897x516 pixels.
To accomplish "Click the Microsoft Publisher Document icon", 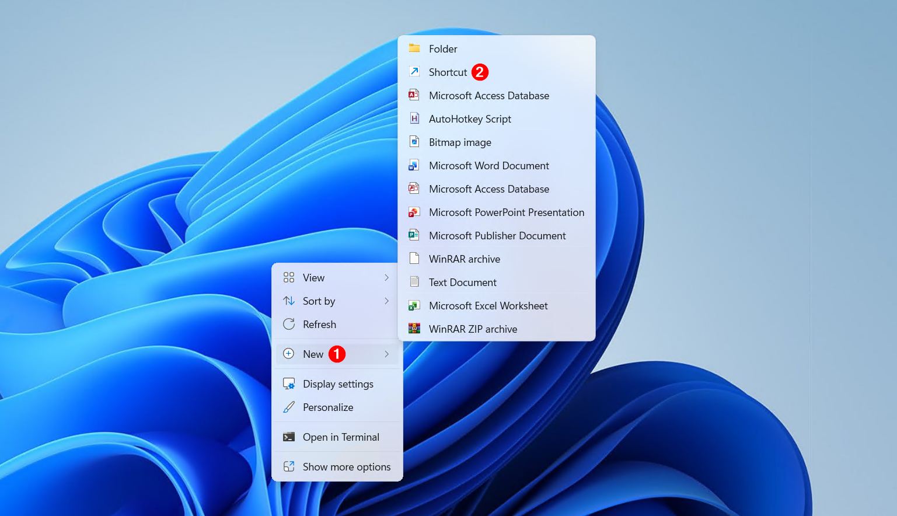I will (x=414, y=235).
